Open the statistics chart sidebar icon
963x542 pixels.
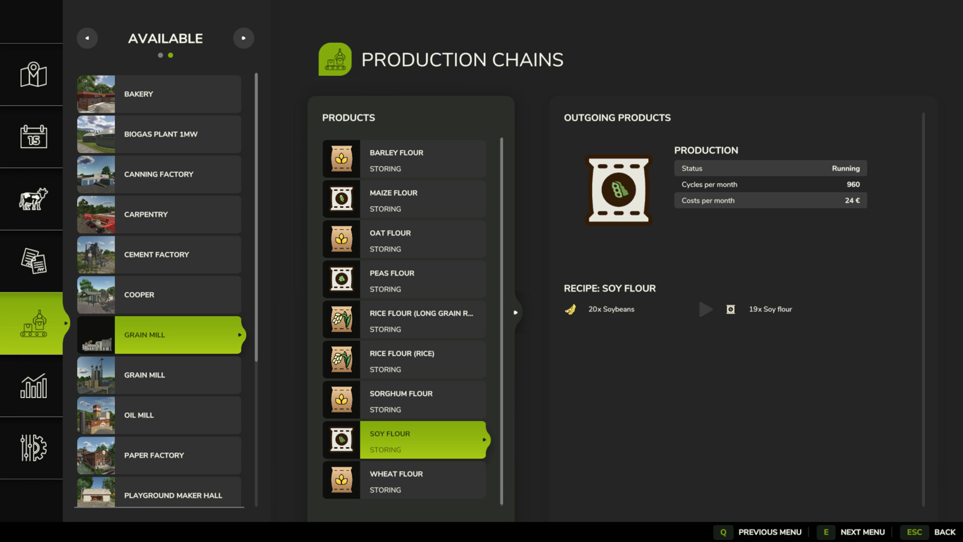33,386
